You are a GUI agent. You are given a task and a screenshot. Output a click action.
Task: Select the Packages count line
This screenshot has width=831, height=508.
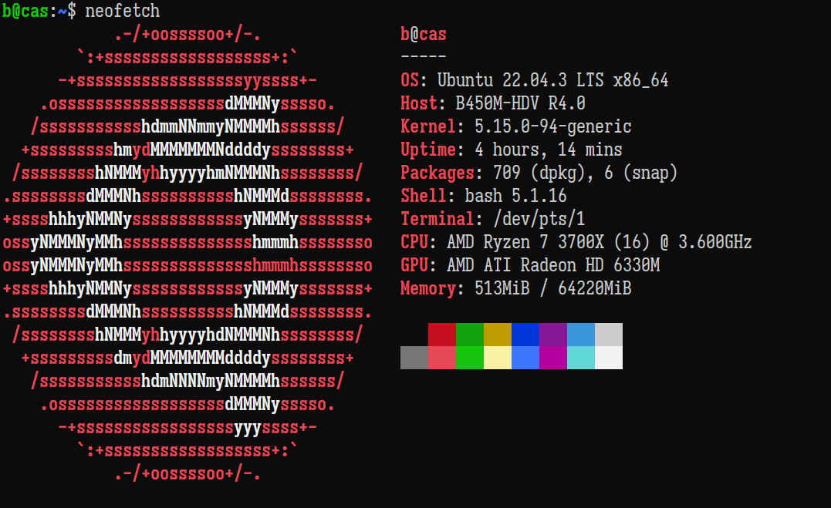point(539,173)
